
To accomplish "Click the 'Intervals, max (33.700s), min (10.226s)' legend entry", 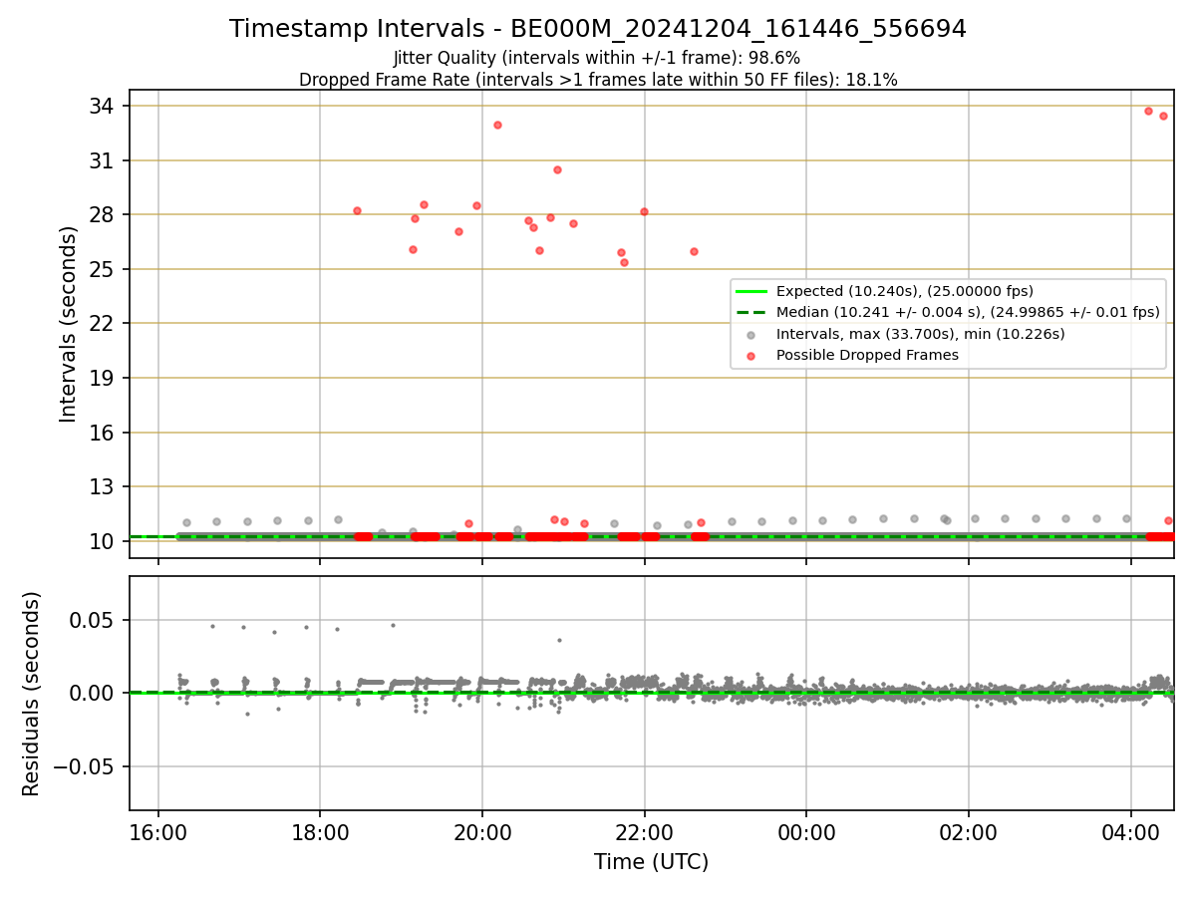I will 920,334.
